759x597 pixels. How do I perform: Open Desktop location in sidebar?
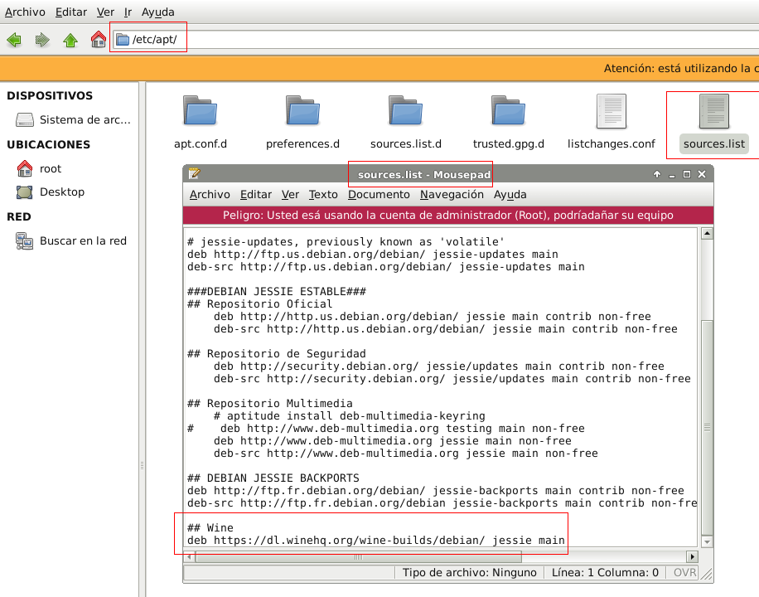tap(50, 192)
